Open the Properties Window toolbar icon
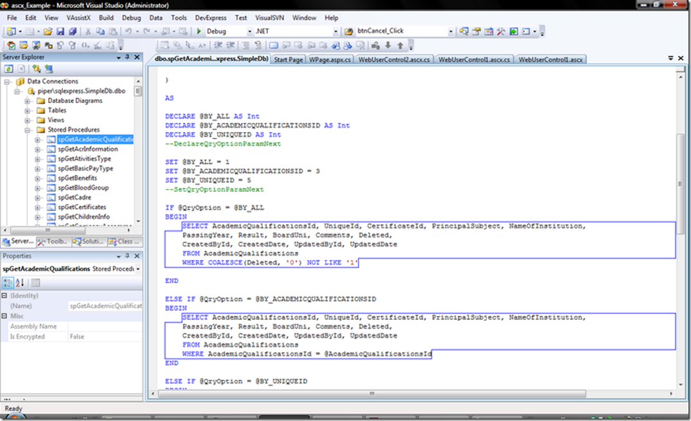Viewport: 691px width, 421px height. click(477, 32)
